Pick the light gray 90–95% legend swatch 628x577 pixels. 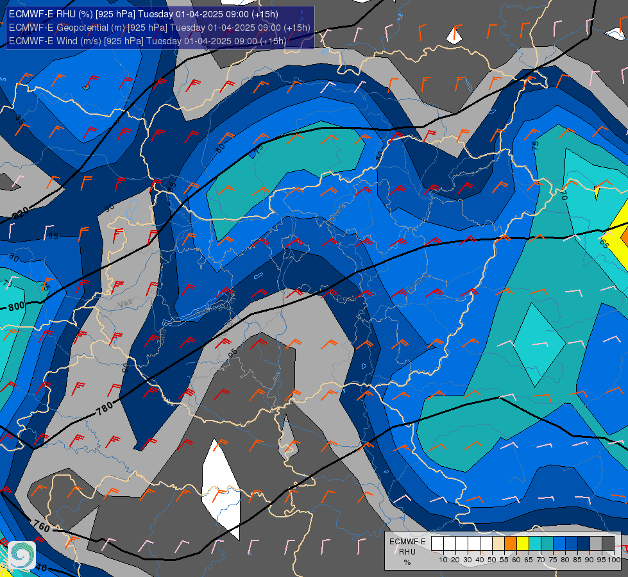coord(596,543)
